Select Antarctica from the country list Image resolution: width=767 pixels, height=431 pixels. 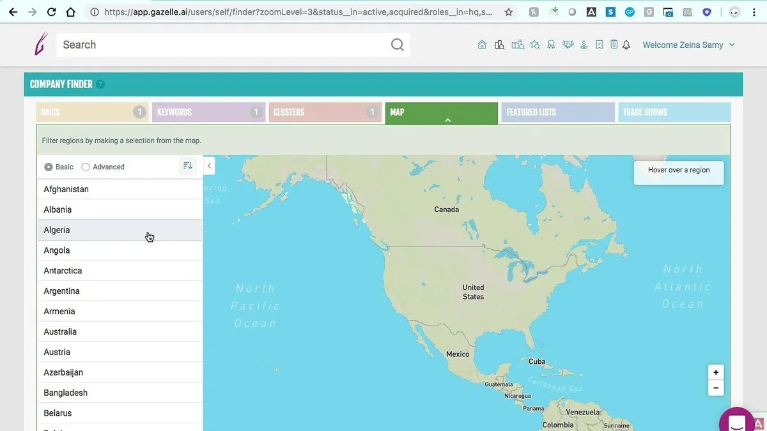[x=120, y=271]
